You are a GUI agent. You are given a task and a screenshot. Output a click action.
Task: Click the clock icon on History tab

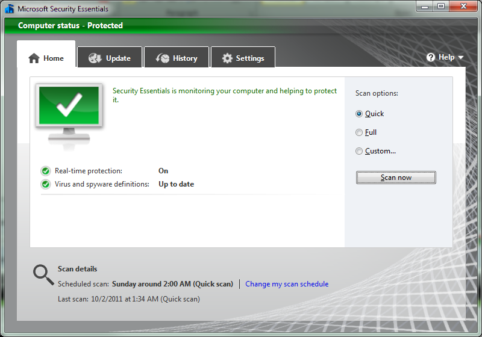163,58
